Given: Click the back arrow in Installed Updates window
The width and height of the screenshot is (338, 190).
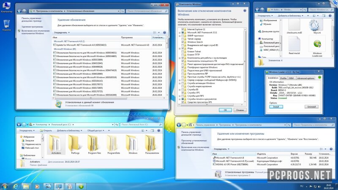Looking at the screenshot, I should 19,11.
